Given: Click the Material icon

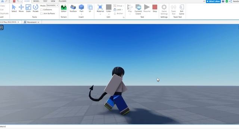Looking at the screenshot, I should [100, 7].
